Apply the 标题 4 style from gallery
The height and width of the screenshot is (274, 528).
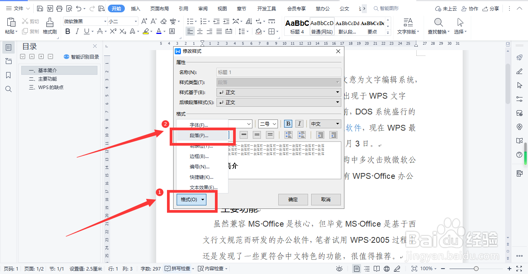297,27
